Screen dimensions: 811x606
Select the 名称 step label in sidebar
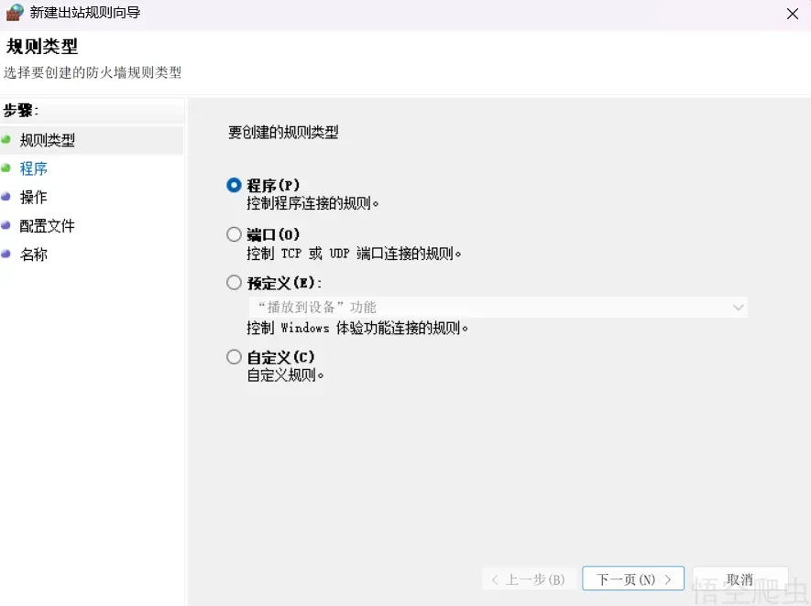[x=34, y=254]
